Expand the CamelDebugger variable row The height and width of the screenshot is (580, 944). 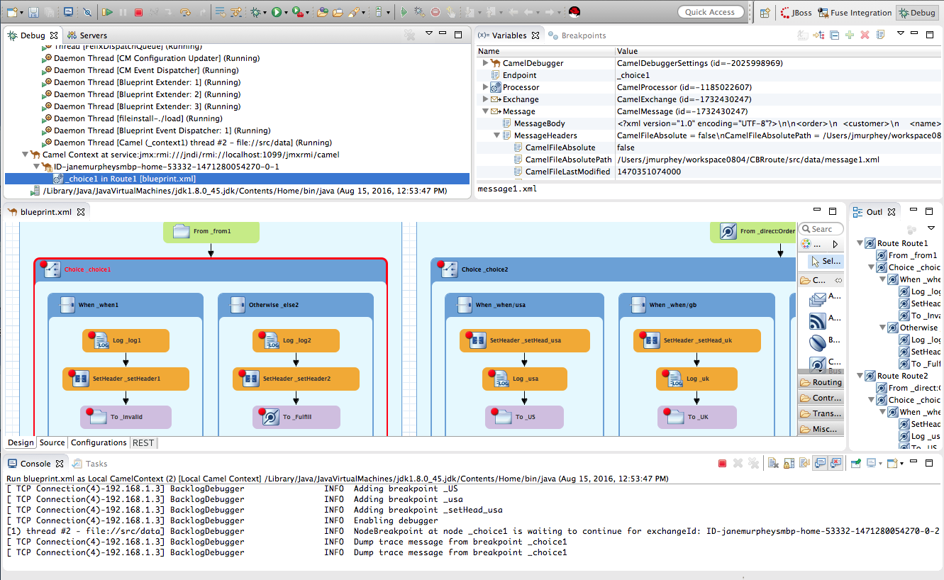click(x=485, y=63)
